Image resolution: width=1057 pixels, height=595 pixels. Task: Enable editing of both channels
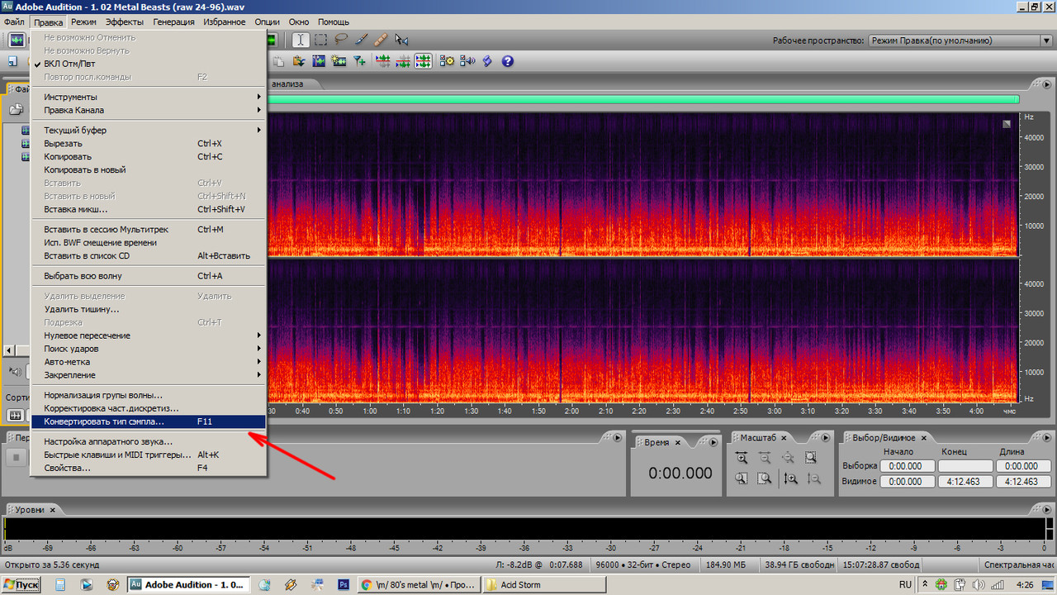tap(423, 61)
